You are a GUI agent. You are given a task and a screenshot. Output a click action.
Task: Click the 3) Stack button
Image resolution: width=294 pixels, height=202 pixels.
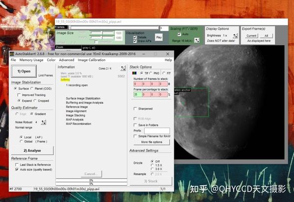point(151,181)
